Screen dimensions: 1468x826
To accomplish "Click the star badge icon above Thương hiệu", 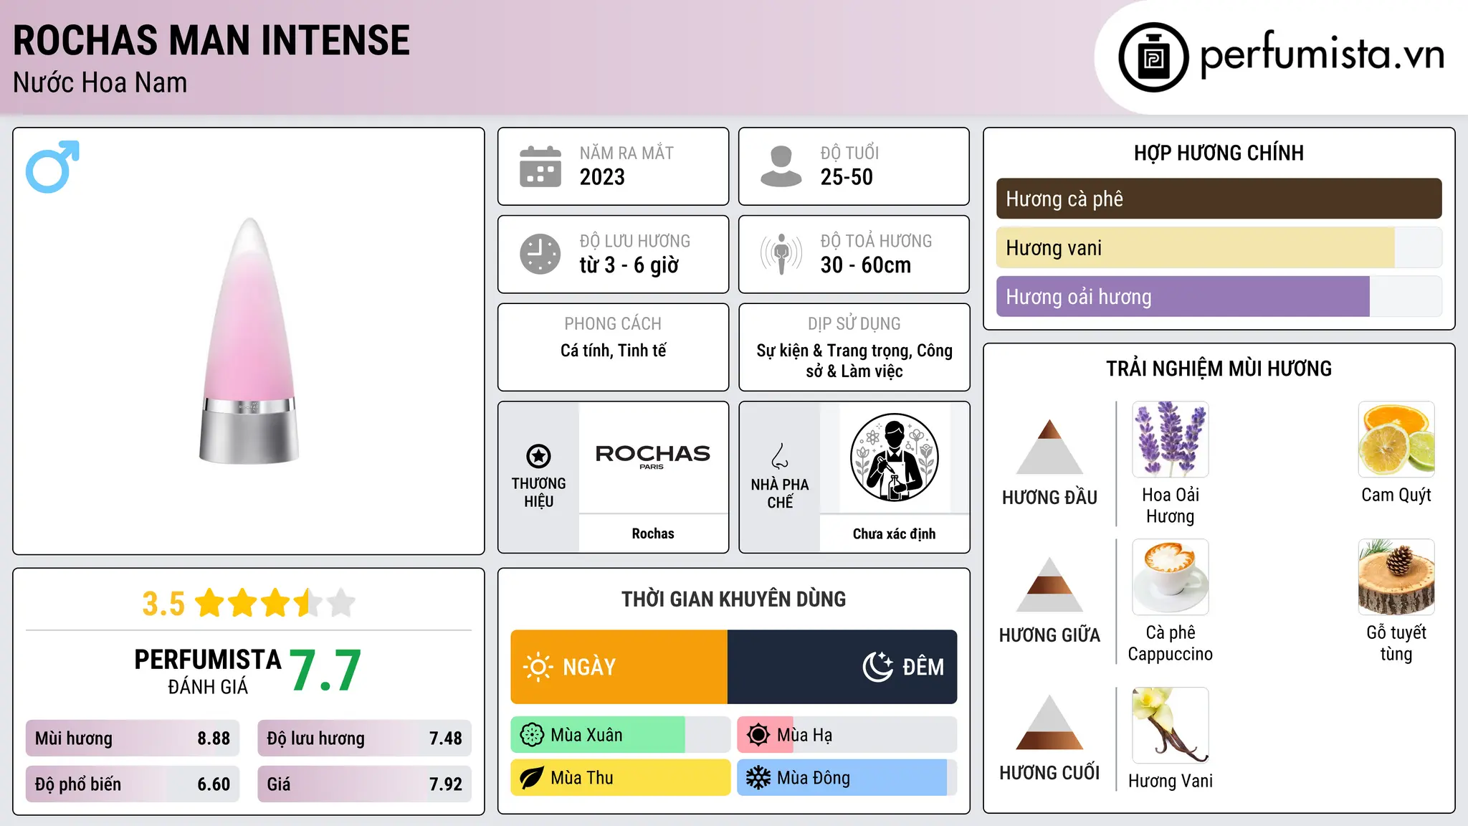I will tap(538, 456).
